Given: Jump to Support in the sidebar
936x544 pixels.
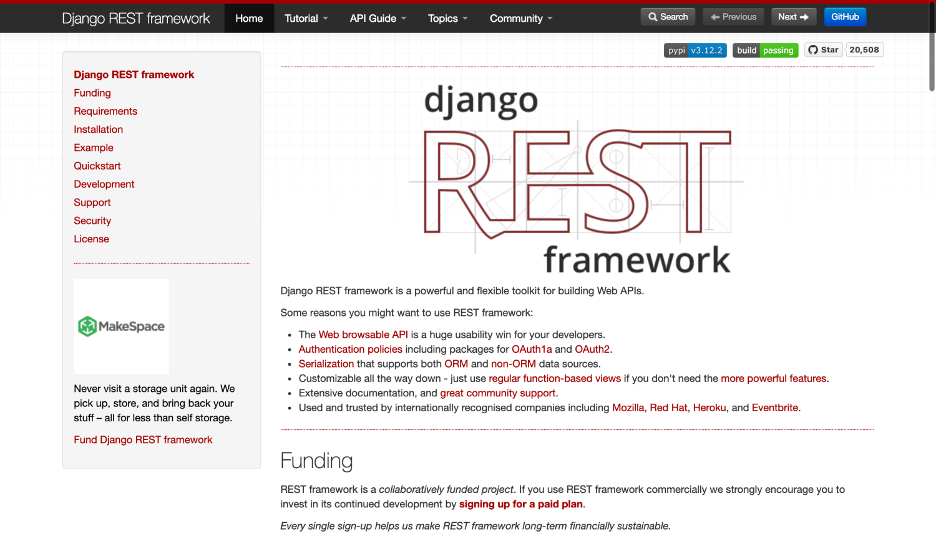Looking at the screenshot, I should pyautogui.click(x=92, y=203).
